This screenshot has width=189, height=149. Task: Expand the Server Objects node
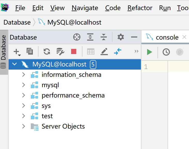[24, 126]
